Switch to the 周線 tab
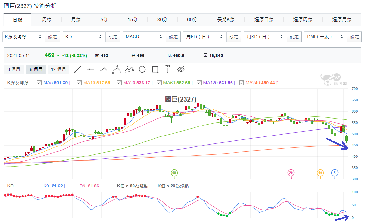366x221 pixels. coord(47,20)
